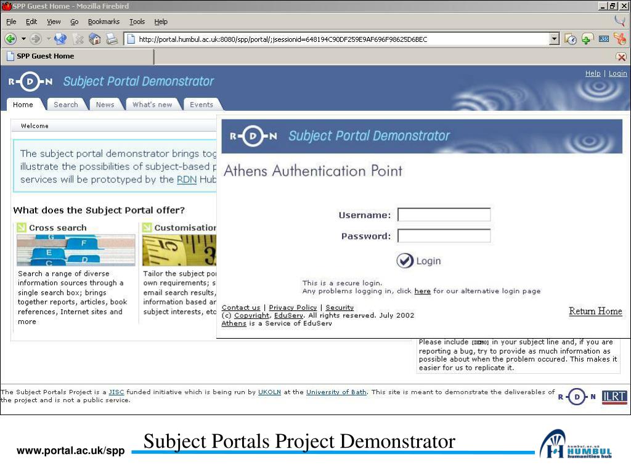Open the Forward history dropdown arrow

point(48,39)
